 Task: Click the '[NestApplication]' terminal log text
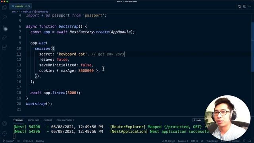point(129,131)
